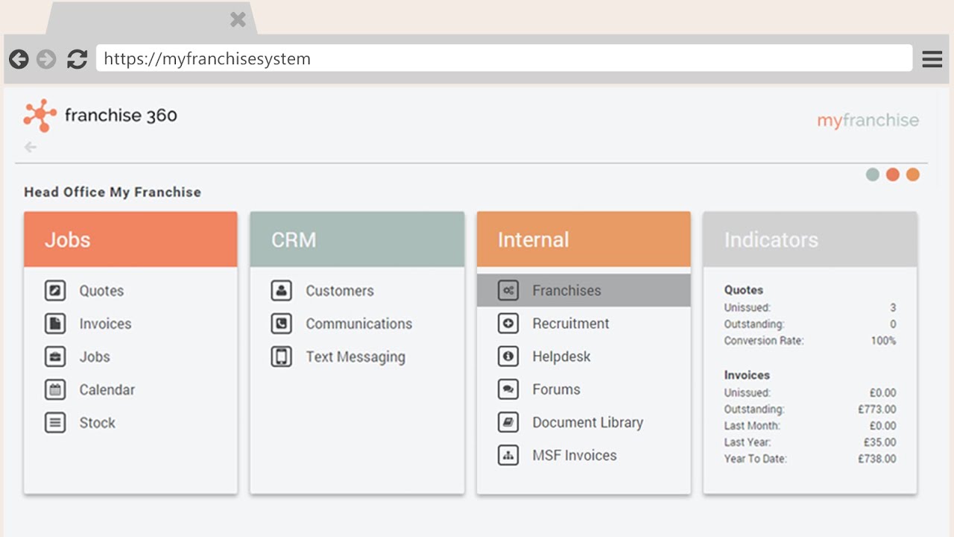Image resolution: width=954 pixels, height=537 pixels.
Task: Open MSF Invoices in Internal card
Action: coord(575,456)
